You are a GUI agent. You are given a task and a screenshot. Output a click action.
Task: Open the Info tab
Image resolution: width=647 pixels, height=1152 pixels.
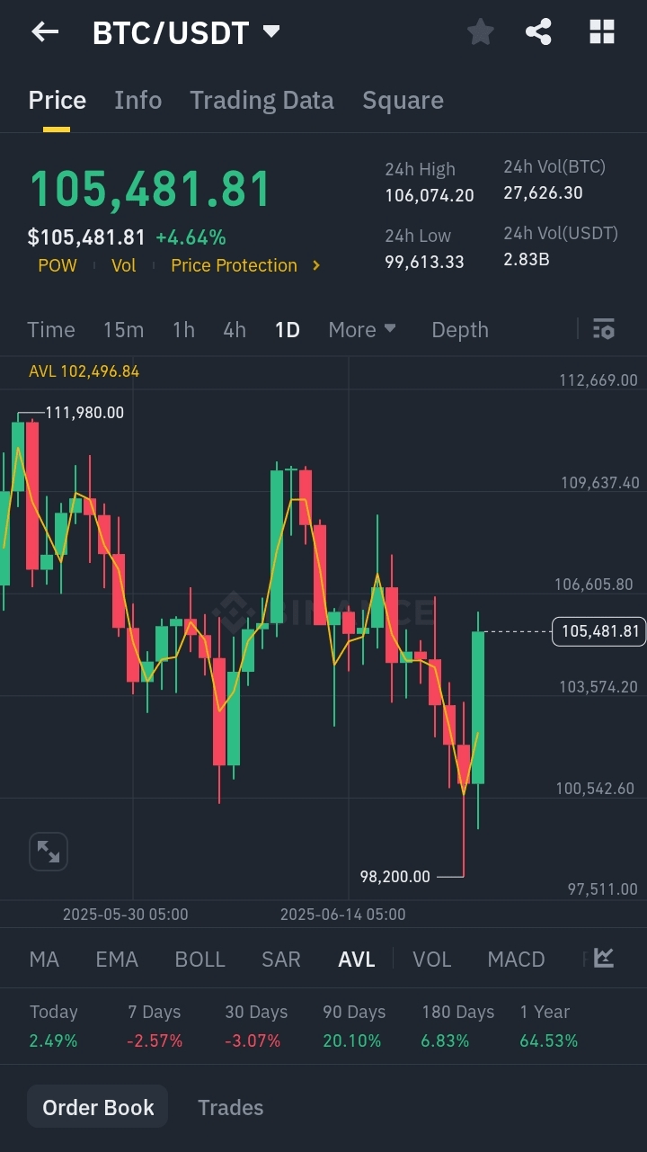tap(137, 100)
